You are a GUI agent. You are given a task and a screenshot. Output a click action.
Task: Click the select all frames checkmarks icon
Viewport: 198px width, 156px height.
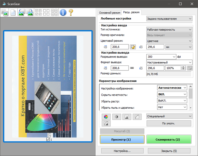coord(39,12)
